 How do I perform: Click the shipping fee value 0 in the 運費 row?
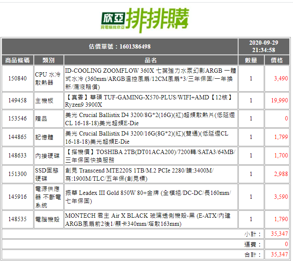(286, 244)
